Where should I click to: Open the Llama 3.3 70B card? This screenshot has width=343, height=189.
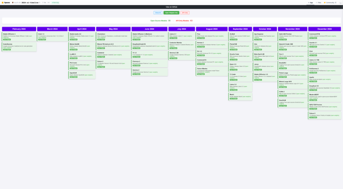tap(325, 62)
